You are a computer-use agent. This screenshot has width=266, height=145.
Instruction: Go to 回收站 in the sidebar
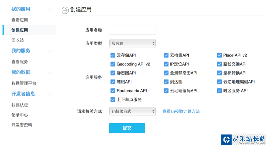pos(17,40)
